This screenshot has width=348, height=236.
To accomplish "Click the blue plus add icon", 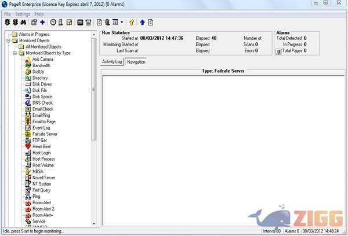I will click(x=42, y=23).
